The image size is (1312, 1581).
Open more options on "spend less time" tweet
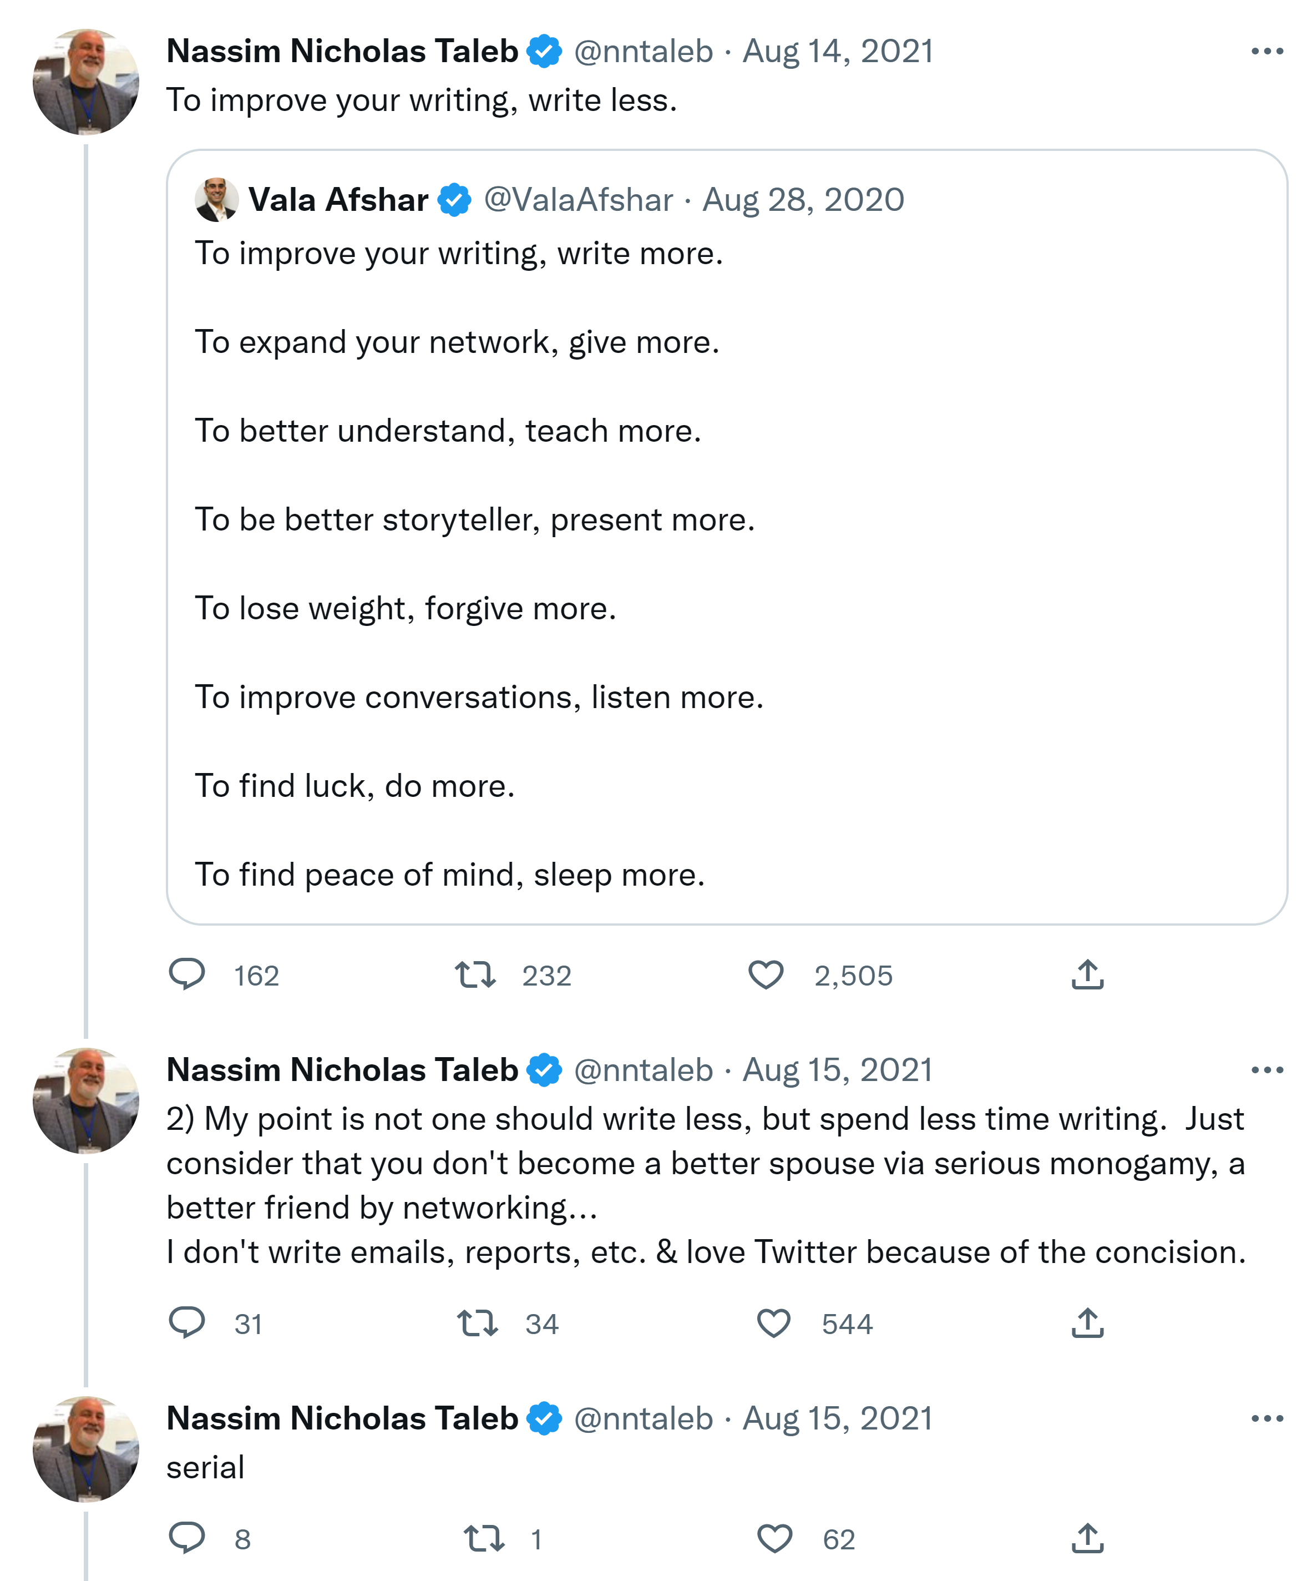point(1267,1070)
